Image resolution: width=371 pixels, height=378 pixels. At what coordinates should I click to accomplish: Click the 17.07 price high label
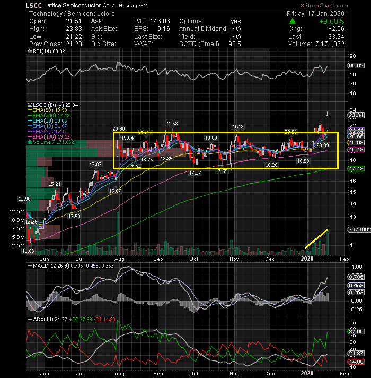95,165
